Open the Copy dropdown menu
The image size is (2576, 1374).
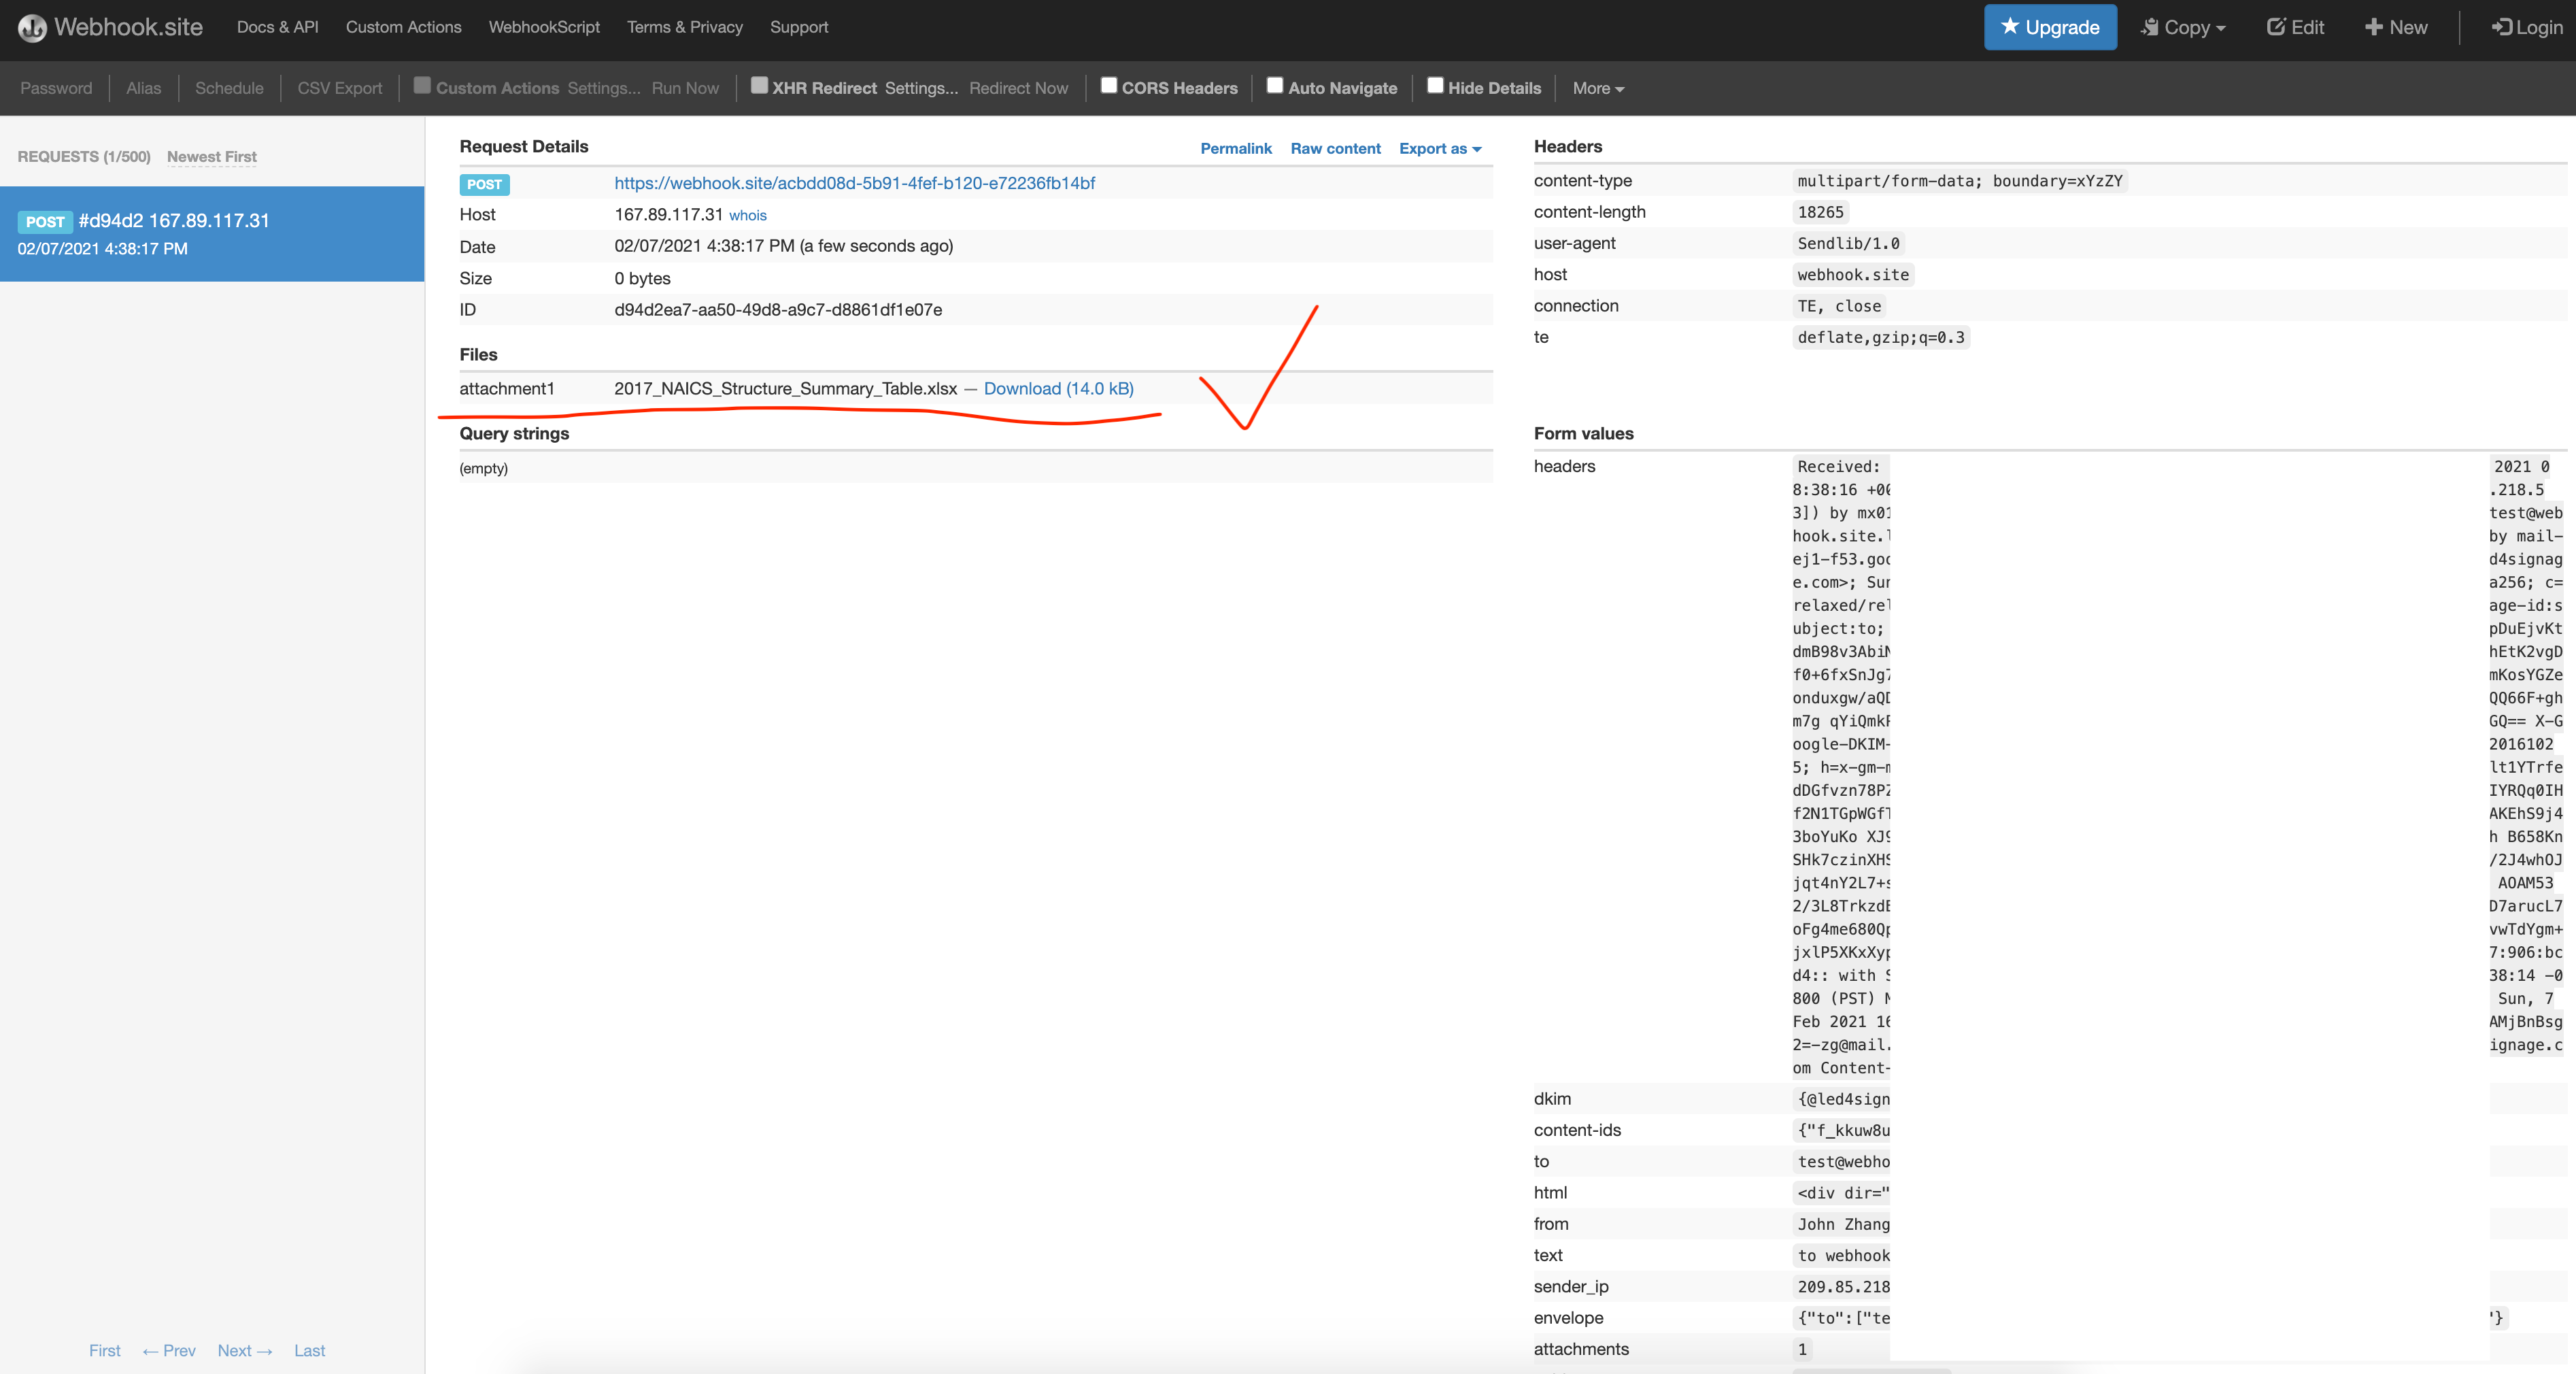[x=2183, y=27]
